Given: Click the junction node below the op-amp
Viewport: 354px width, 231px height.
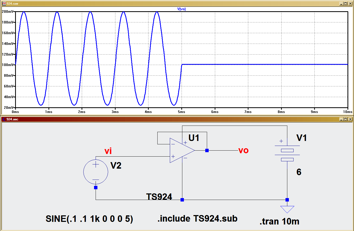Looking at the screenshot, I should coord(182,200).
